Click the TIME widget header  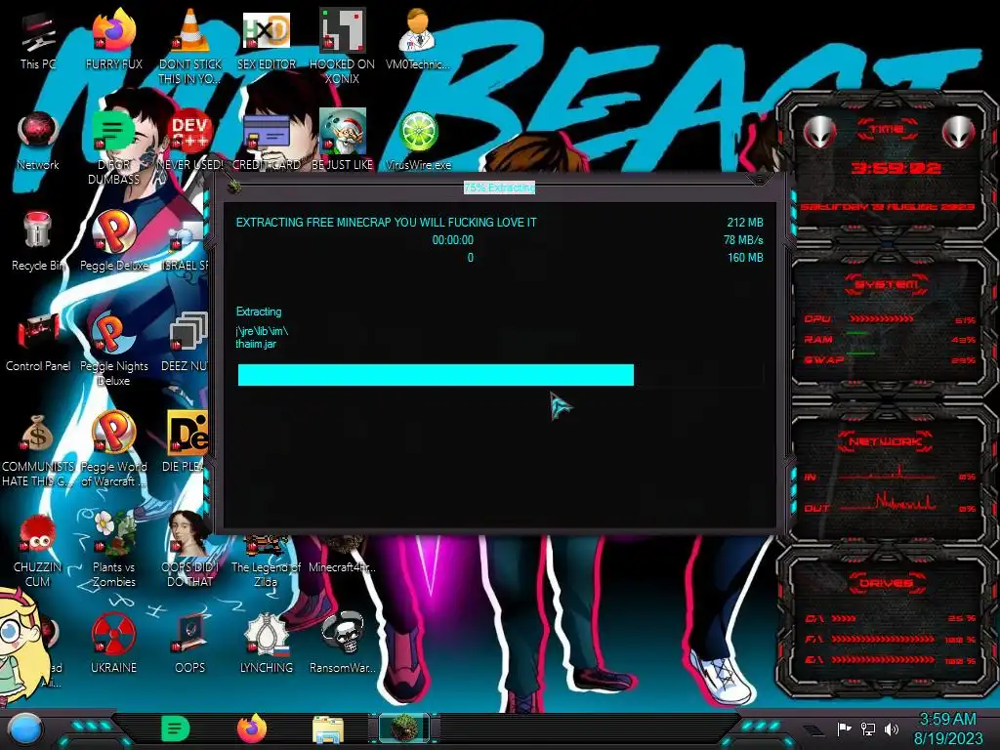887,129
